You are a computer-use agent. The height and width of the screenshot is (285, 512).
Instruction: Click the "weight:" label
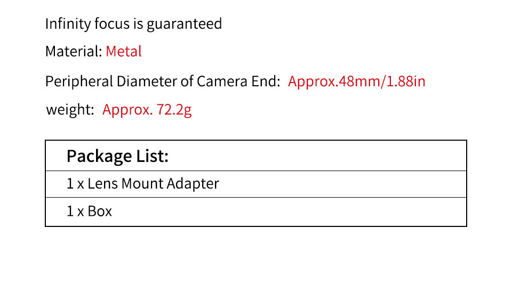(70, 110)
